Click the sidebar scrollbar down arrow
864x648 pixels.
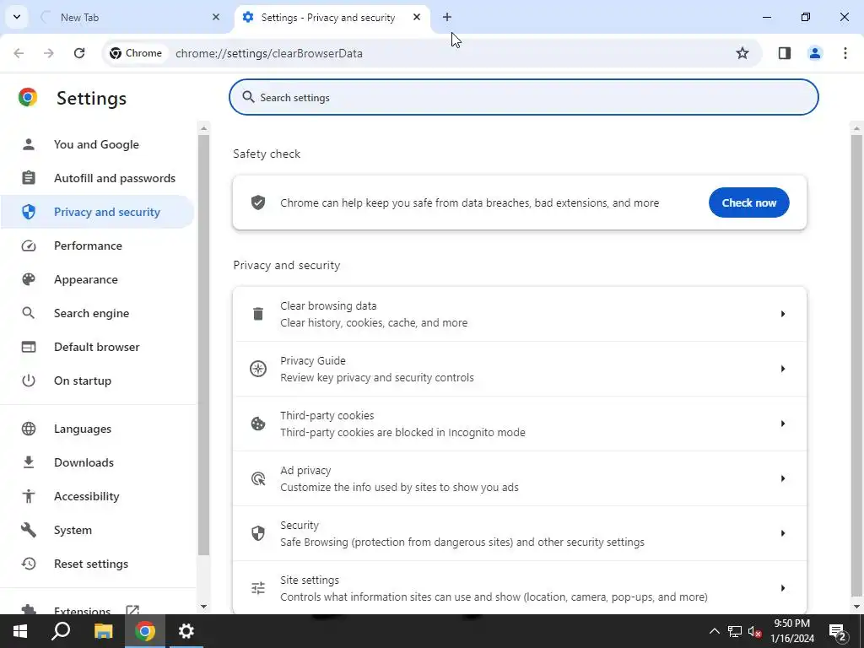pos(203,607)
